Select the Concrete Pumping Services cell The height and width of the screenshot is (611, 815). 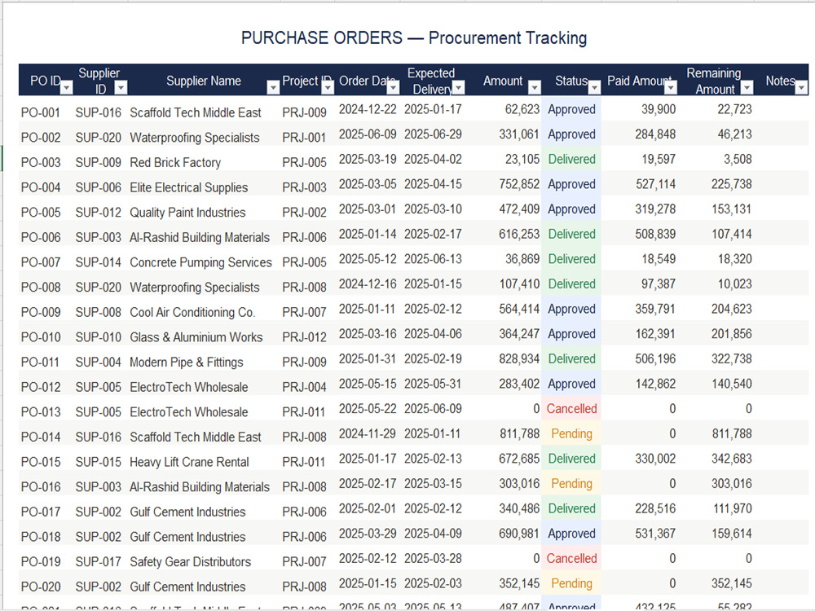[200, 262]
